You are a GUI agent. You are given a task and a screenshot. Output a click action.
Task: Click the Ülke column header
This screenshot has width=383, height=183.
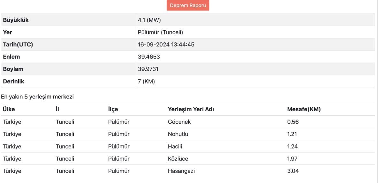tap(9, 109)
